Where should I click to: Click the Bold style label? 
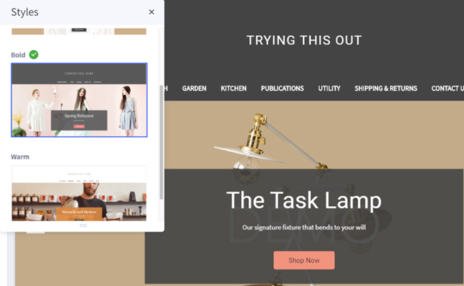pos(18,55)
